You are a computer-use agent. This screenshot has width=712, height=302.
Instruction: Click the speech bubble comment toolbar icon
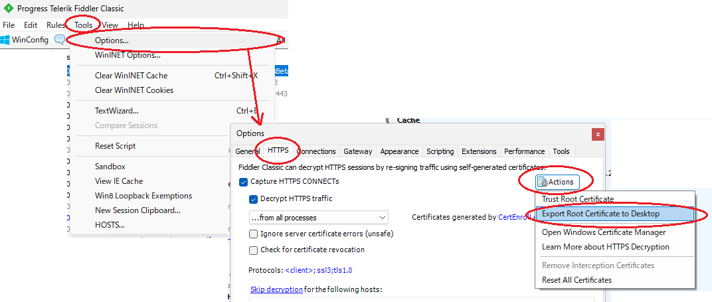[x=60, y=39]
